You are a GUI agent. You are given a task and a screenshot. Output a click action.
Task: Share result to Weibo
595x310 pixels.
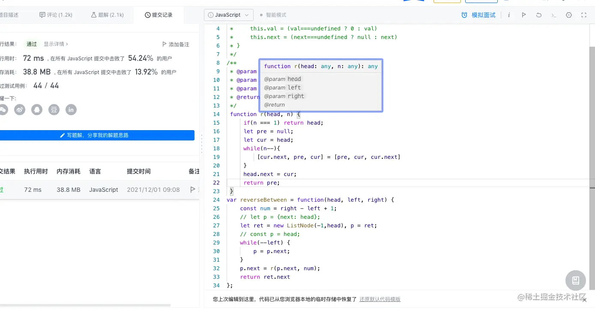[x=20, y=110]
